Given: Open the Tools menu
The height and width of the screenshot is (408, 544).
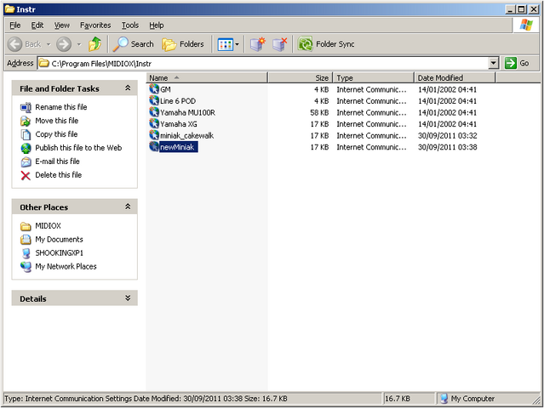Looking at the screenshot, I should (130, 25).
